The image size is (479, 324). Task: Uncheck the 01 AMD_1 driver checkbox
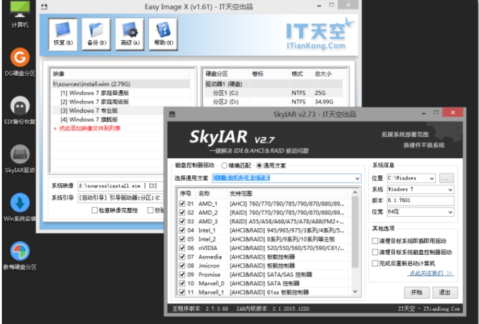click(182, 204)
